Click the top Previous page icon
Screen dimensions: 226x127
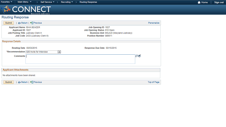click(32, 23)
